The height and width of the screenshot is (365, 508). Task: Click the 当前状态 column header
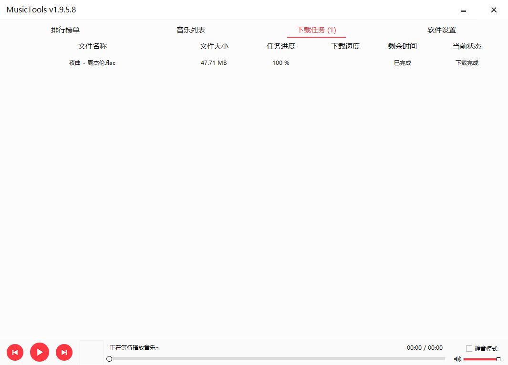pyautogui.click(x=467, y=46)
